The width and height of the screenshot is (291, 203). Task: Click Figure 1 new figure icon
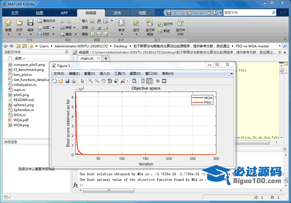coord(55,81)
